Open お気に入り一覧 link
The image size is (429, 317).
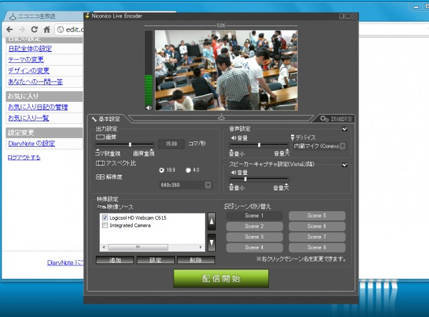click(28, 118)
